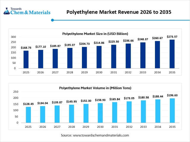
Task: Select the 2031 light blue volume bar
Action: [x=115, y=112]
